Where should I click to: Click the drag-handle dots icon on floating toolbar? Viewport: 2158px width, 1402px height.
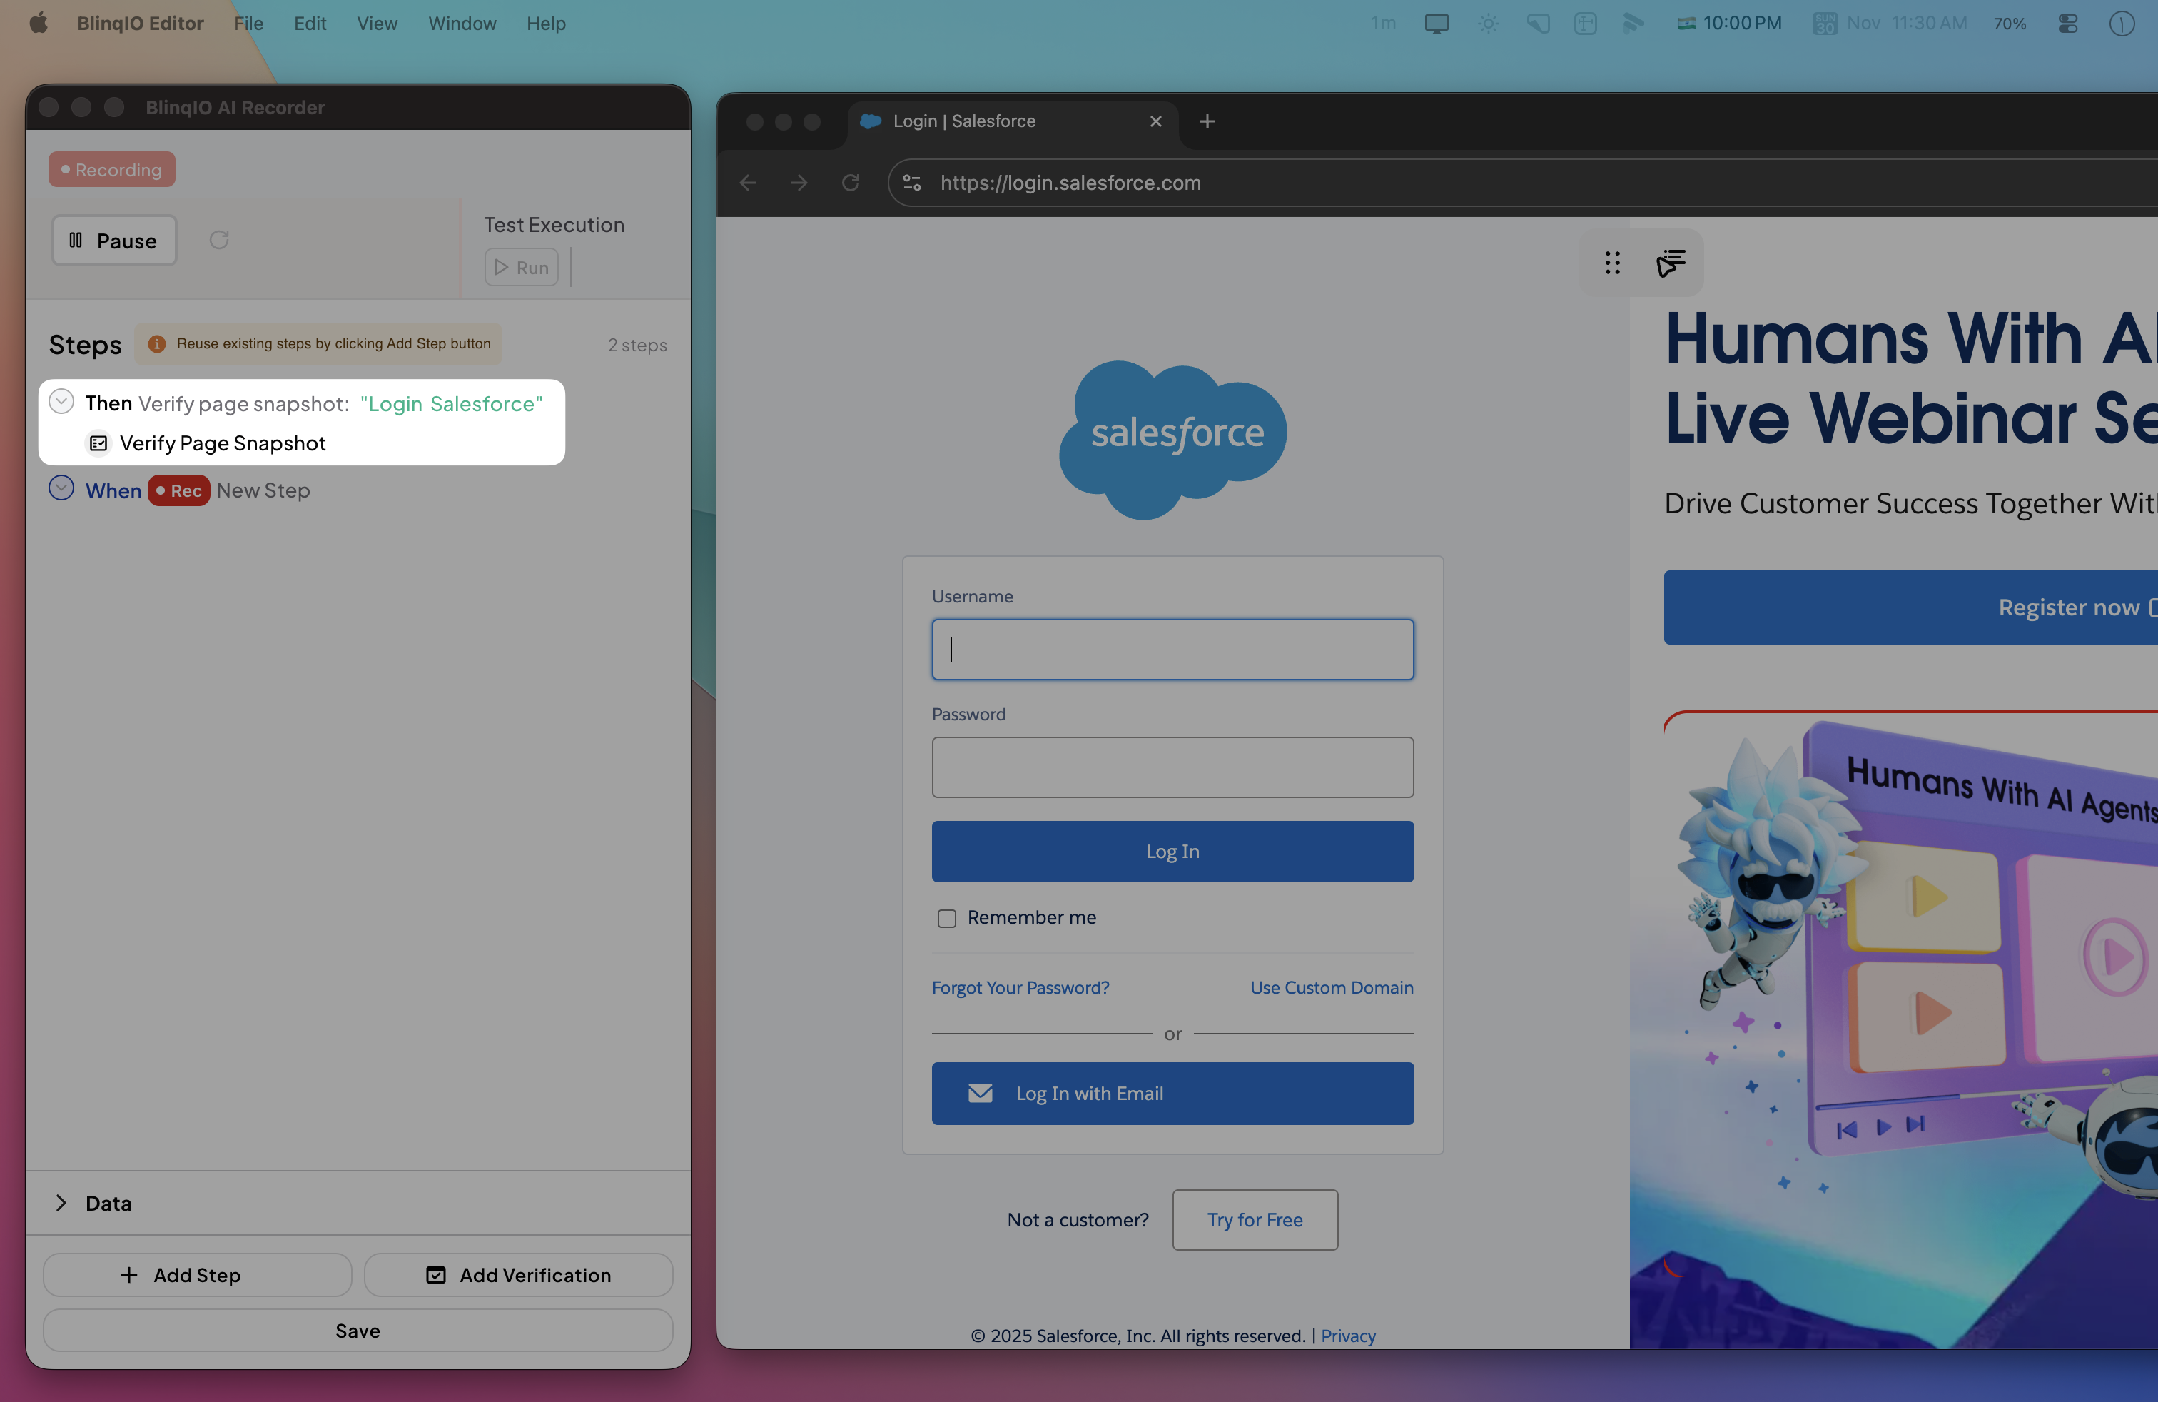[1611, 263]
